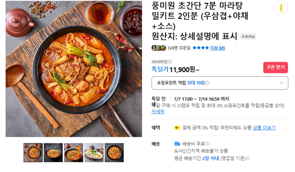Click the blue delivery truck icon
Viewport: 295px width, 172px height.
tap(177, 144)
